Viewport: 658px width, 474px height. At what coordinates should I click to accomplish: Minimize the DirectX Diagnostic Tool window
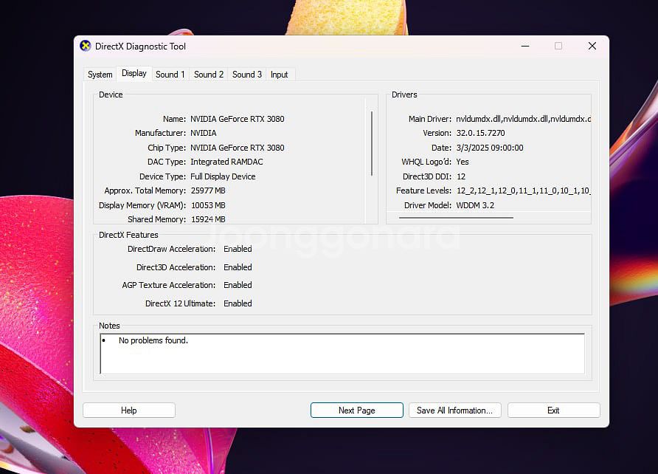(x=525, y=46)
